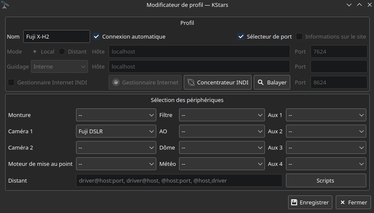The width and height of the screenshot is (374, 213).
Task: Click the floppy disk save icon
Action: (294, 202)
